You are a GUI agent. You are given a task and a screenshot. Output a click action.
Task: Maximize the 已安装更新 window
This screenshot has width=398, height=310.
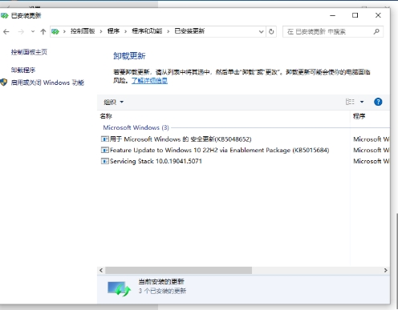[x=355, y=15]
